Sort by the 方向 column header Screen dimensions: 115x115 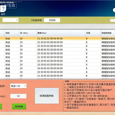click(x=12, y=33)
